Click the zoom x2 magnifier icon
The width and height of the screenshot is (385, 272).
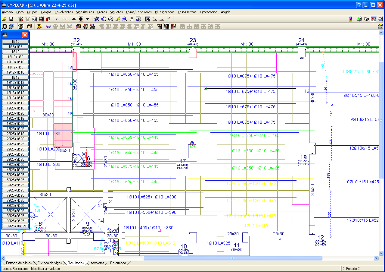[x=111, y=19]
